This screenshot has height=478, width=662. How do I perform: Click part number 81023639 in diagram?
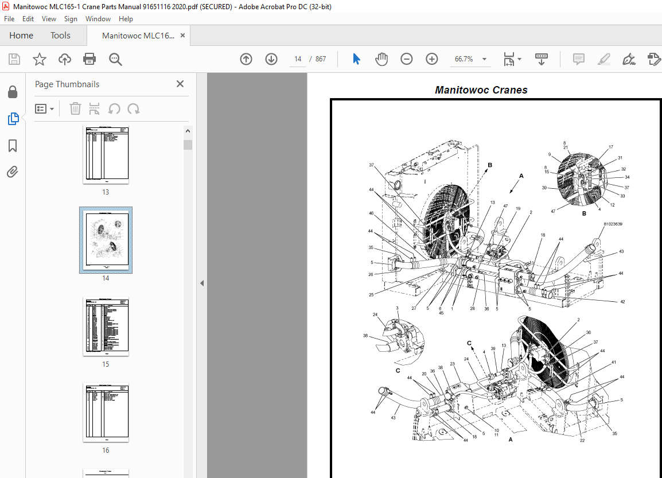click(x=613, y=224)
